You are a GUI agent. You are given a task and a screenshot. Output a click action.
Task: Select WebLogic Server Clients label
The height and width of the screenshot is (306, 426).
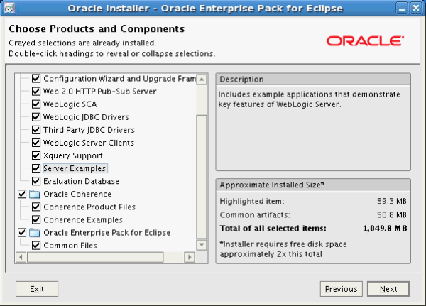(89, 143)
